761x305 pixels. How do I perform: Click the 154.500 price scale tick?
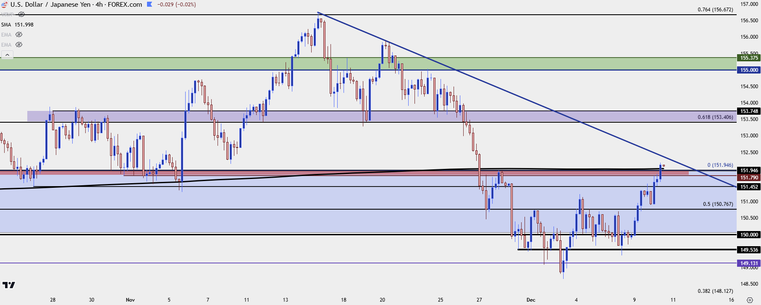(x=749, y=87)
